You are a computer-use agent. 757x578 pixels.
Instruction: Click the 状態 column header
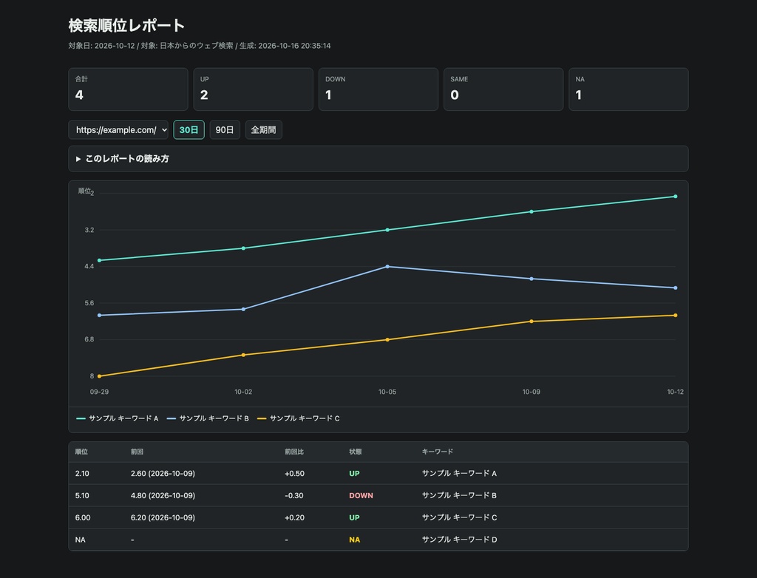(356, 452)
